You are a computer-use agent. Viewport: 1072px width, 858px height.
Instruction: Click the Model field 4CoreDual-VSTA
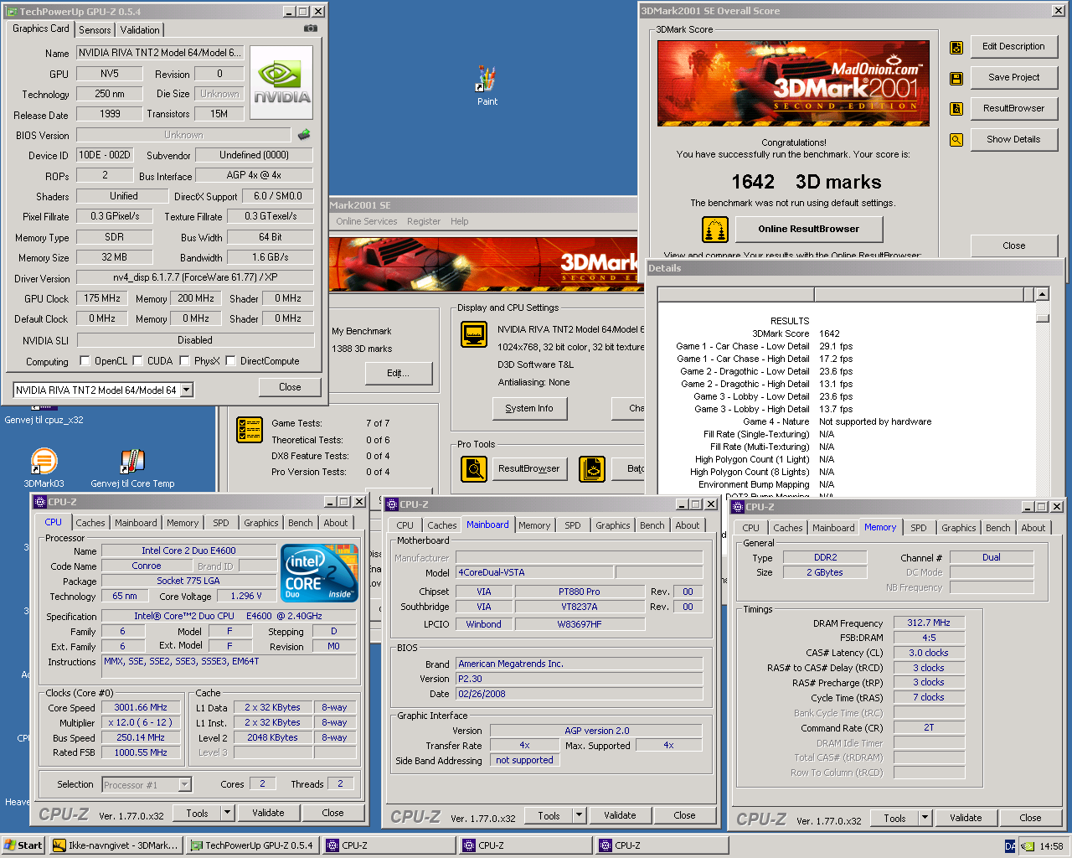(x=533, y=572)
